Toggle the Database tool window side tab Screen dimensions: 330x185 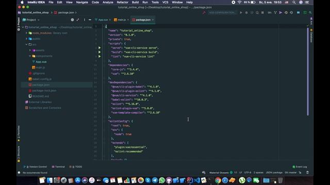click(x=311, y=35)
